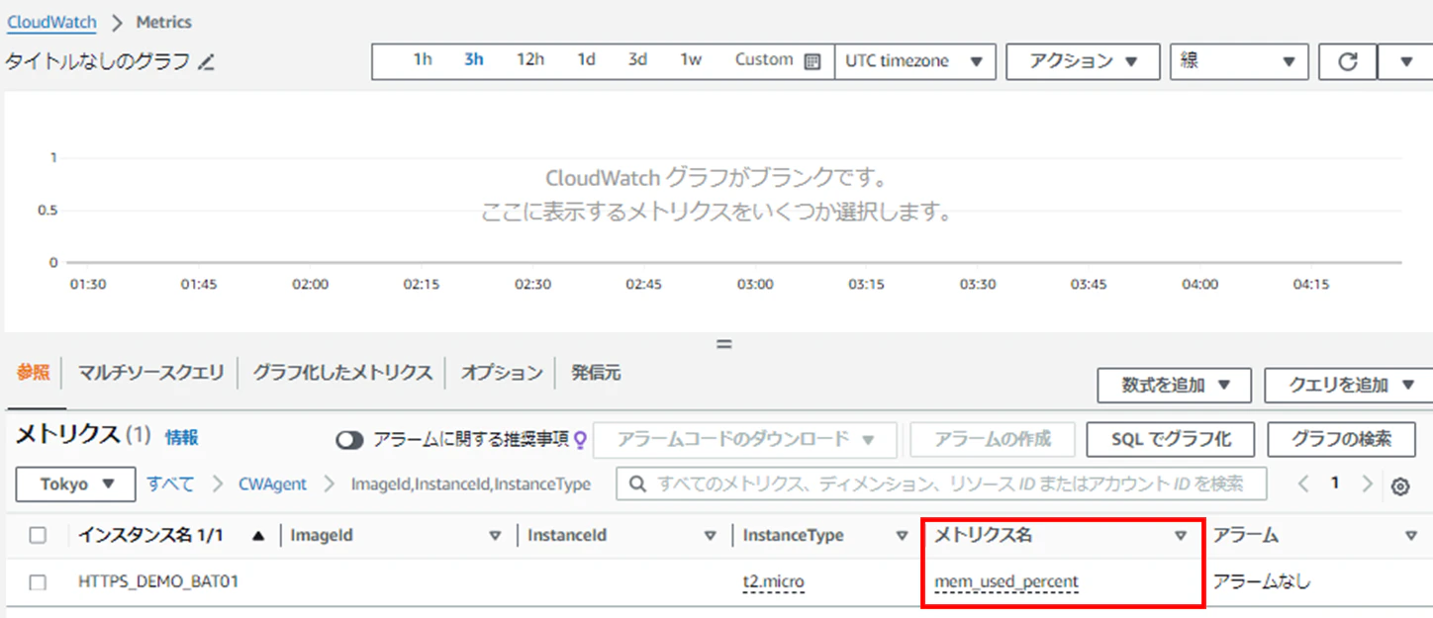Viewport: 1433px width, 618px height.
Task: Navigate to the CWAgent namespace breadcrumb
Action: [x=272, y=485]
